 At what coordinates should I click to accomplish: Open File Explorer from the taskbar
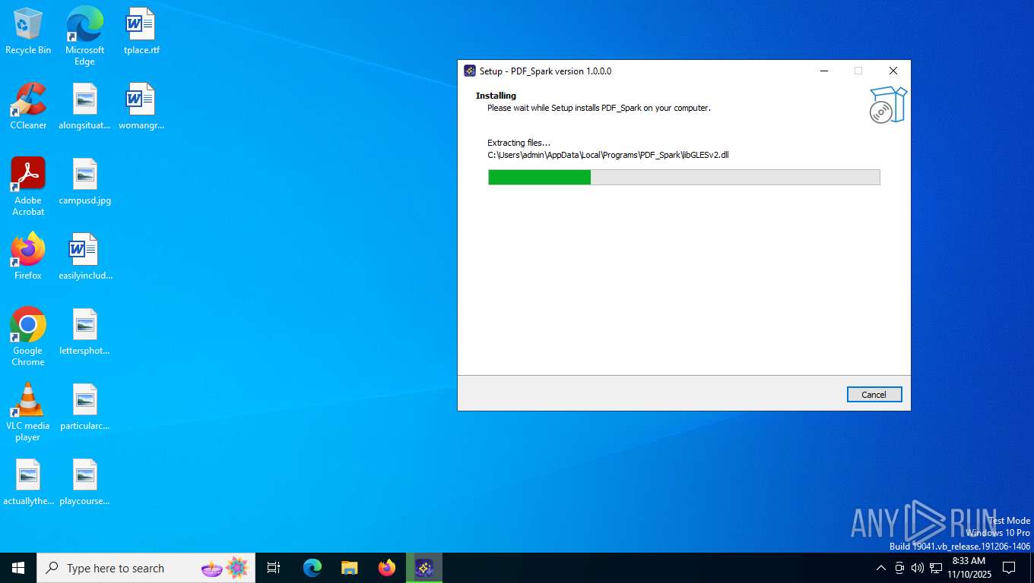[x=350, y=568]
